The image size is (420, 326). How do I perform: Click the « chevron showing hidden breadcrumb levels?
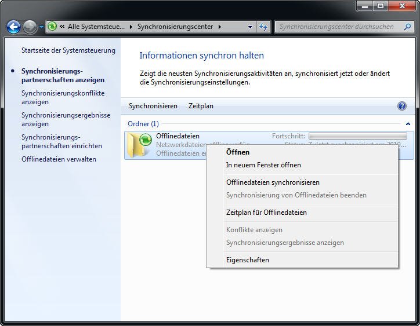[62, 26]
